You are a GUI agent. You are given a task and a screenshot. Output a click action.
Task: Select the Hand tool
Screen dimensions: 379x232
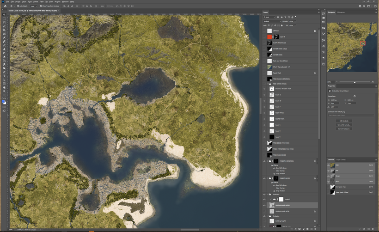pyautogui.click(x=4, y=87)
